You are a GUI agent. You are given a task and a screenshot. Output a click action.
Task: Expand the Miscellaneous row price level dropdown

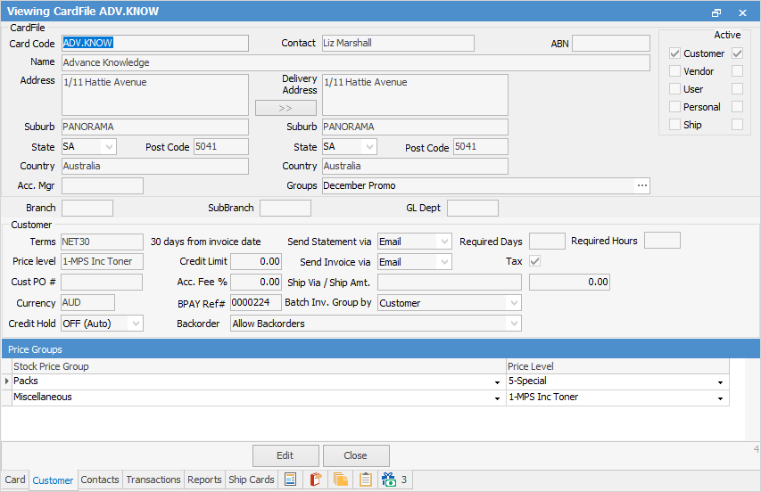click(x=721, y=398)
